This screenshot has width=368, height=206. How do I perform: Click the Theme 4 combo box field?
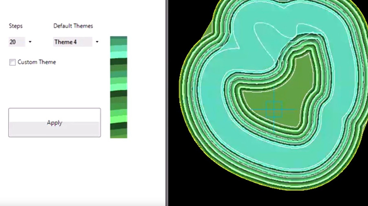tap(72, 42)
